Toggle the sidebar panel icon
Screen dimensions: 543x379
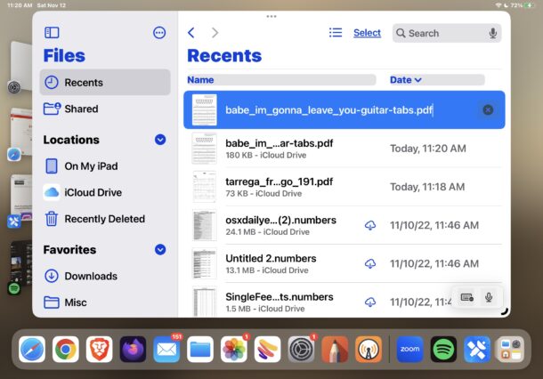52,33
